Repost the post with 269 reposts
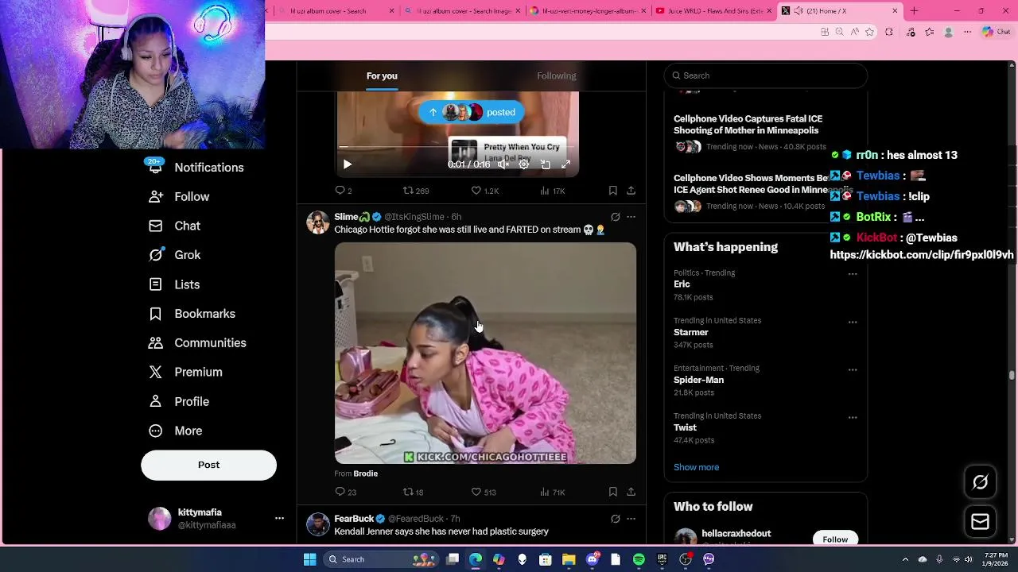1018x572 pixels. tap(416, 191)
